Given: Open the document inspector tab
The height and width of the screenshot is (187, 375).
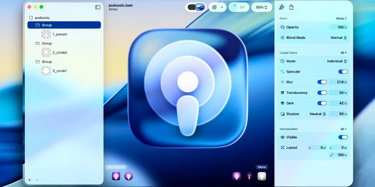Looking at the screenshot, I should (x=291, y=7).
